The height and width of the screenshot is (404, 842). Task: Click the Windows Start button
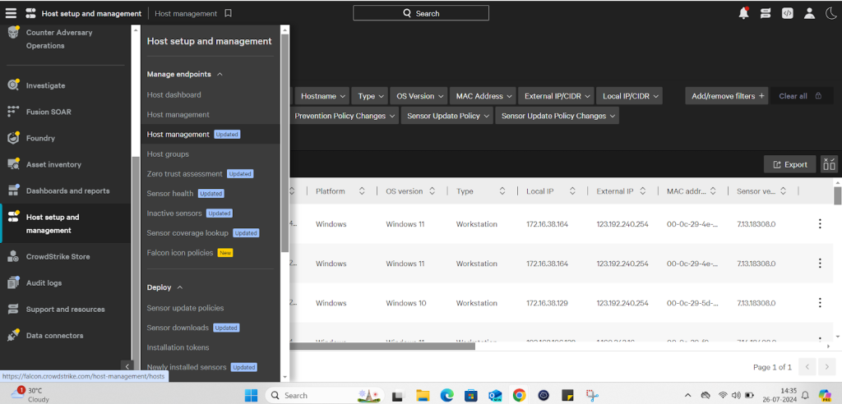point(251,396)
